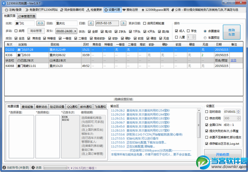
Task: Click the 赞助注册 heart icon
Action: tap(124, 10)
